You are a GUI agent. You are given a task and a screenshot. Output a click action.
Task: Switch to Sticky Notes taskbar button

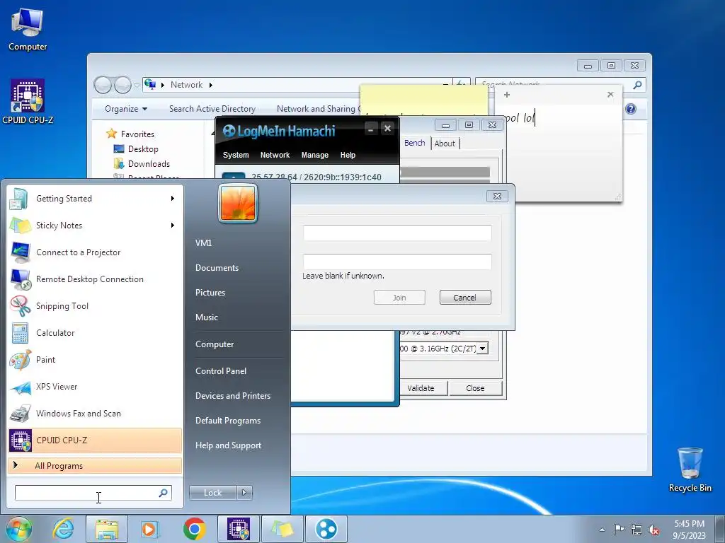282,529
